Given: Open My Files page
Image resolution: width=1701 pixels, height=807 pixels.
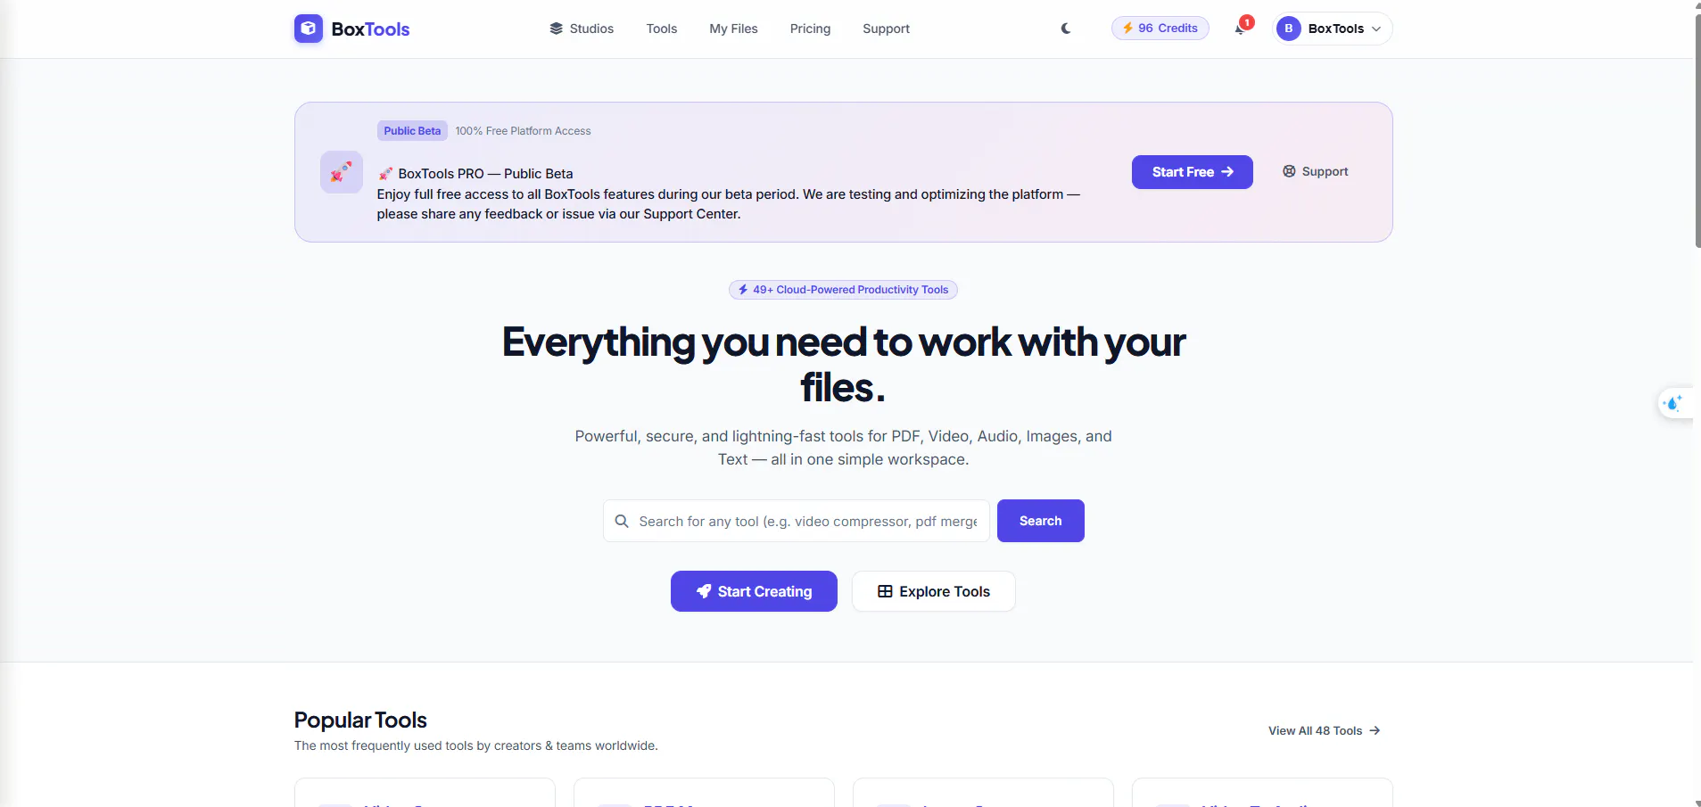Looking at the screenshot, I should 733,29.
